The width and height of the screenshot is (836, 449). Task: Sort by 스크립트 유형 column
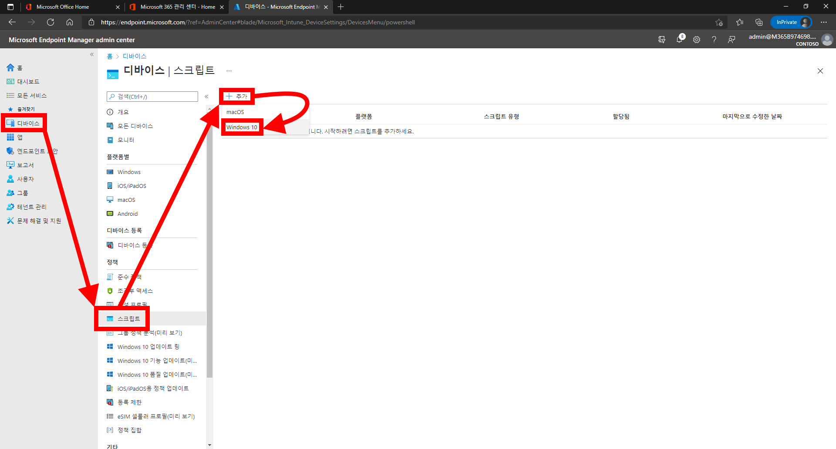click(x=501, y=117)
